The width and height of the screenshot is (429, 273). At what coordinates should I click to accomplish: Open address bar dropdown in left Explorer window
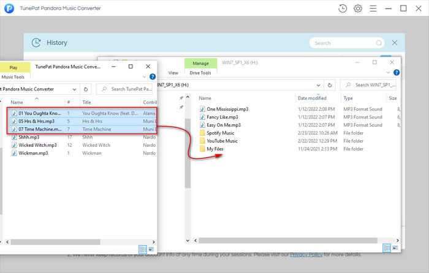point(74,89)
